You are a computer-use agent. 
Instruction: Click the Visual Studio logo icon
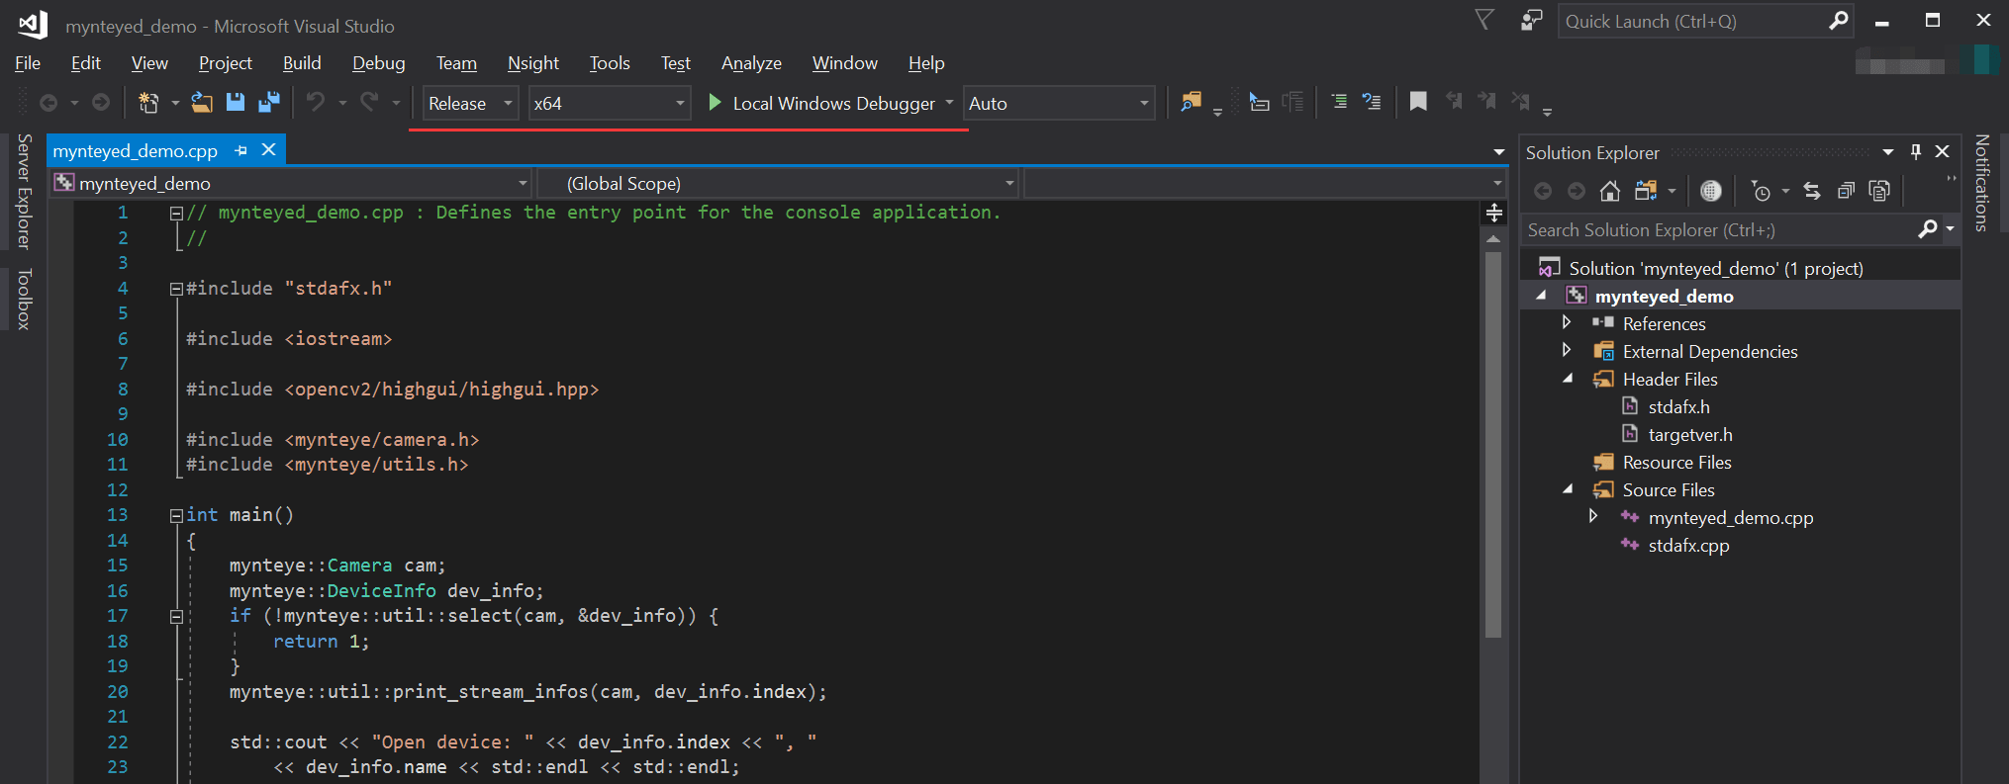[33, 25]
